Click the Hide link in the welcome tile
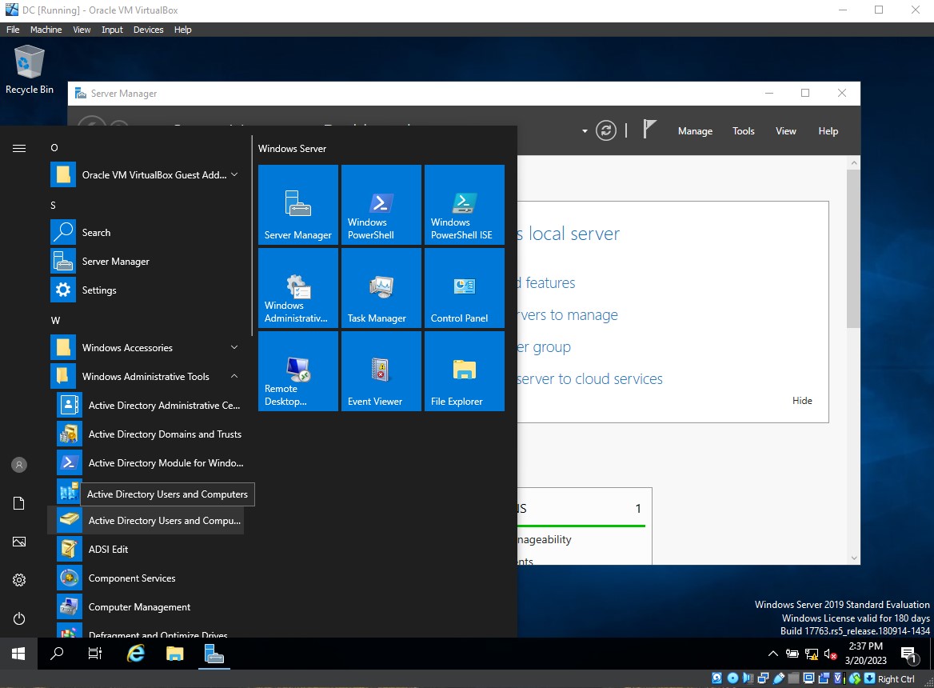Image resolution: width=934 pixels, height=688 pixels. 802,401
